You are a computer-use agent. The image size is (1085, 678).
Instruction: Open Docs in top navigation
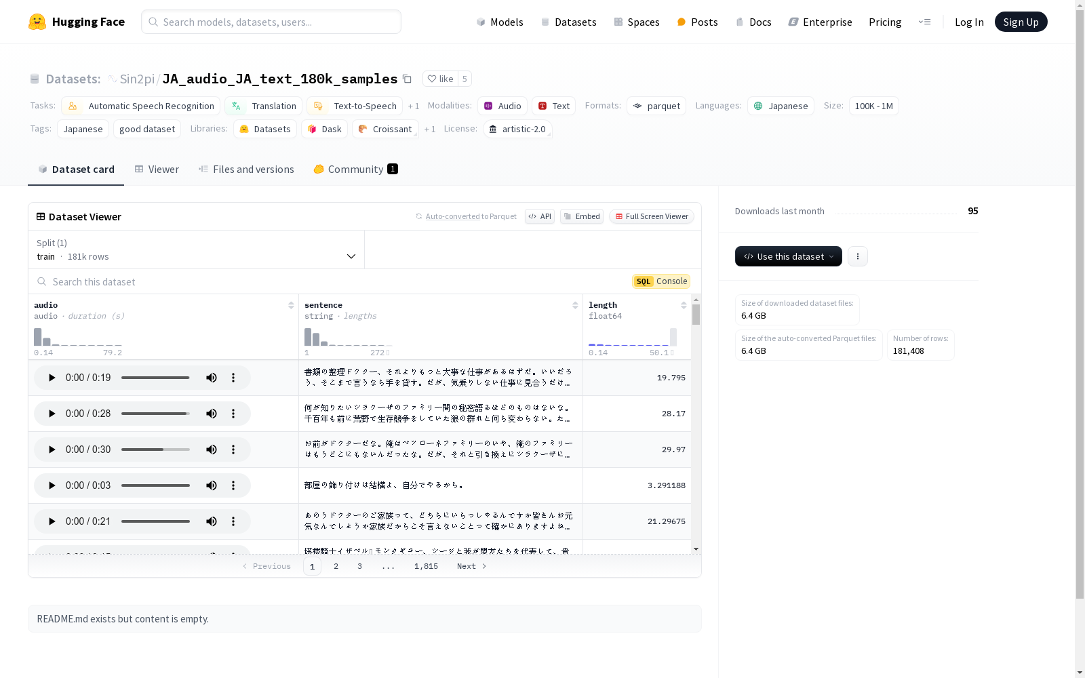click(753, 22)
